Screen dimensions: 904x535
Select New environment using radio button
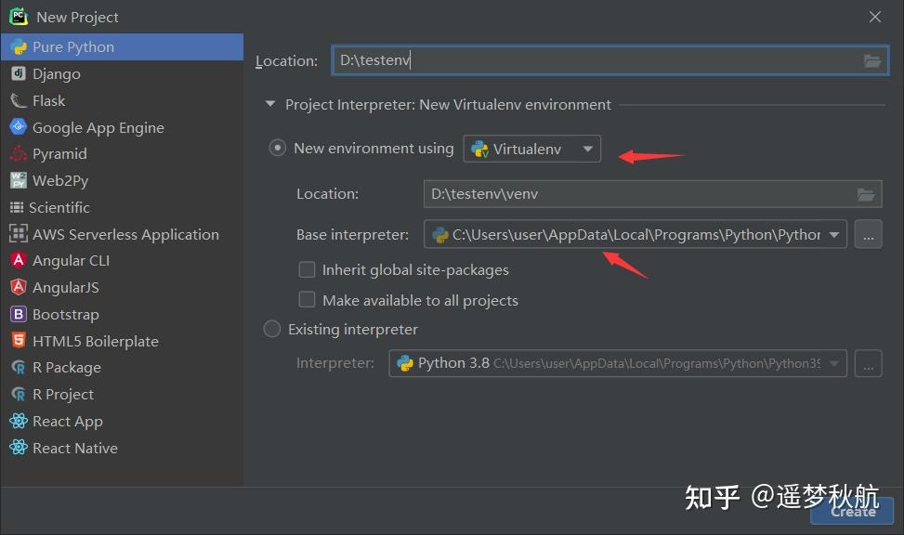(x=277, y=149)
